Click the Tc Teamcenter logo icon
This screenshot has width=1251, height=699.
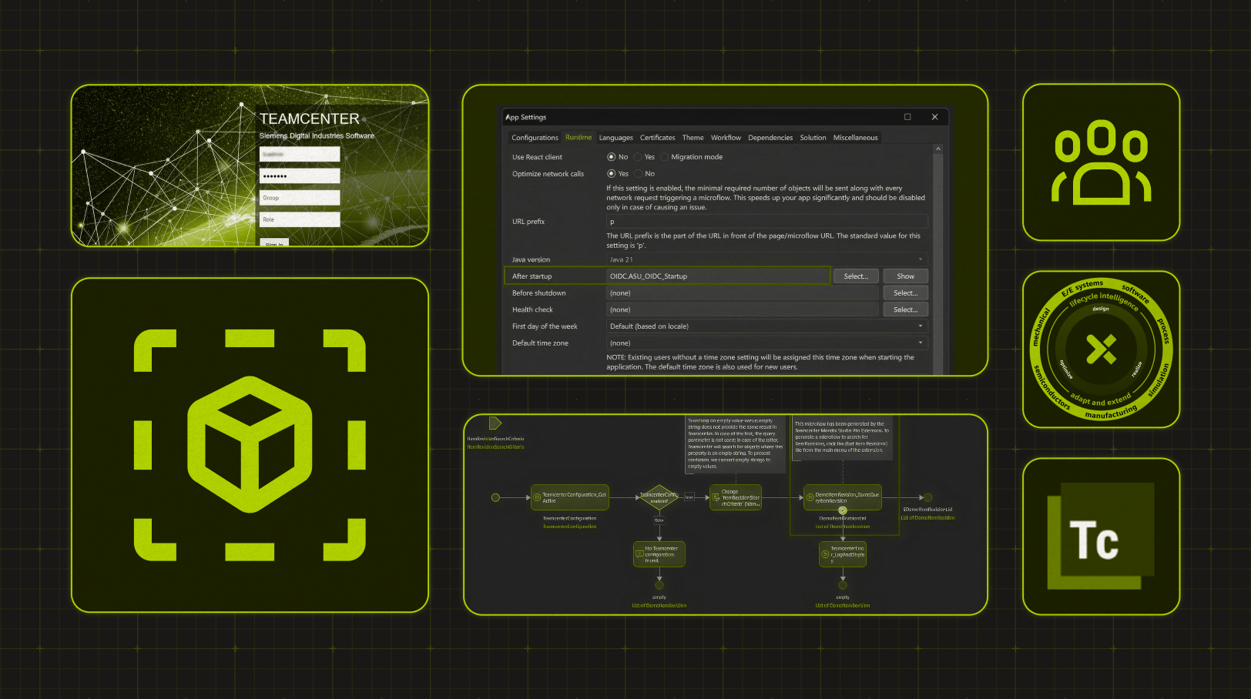tap(1101, 537)
